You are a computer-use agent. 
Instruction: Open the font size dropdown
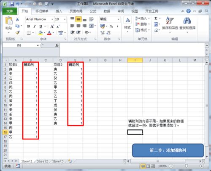[x=65, y=19]
